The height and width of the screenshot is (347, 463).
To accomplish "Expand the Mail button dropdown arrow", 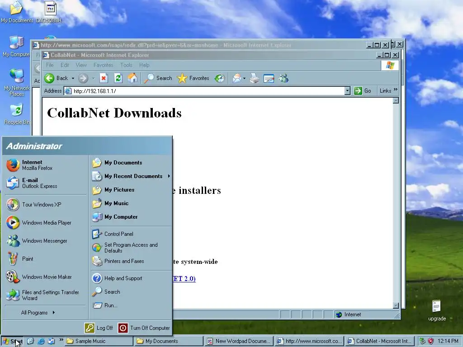I will (x=244, y=79).
